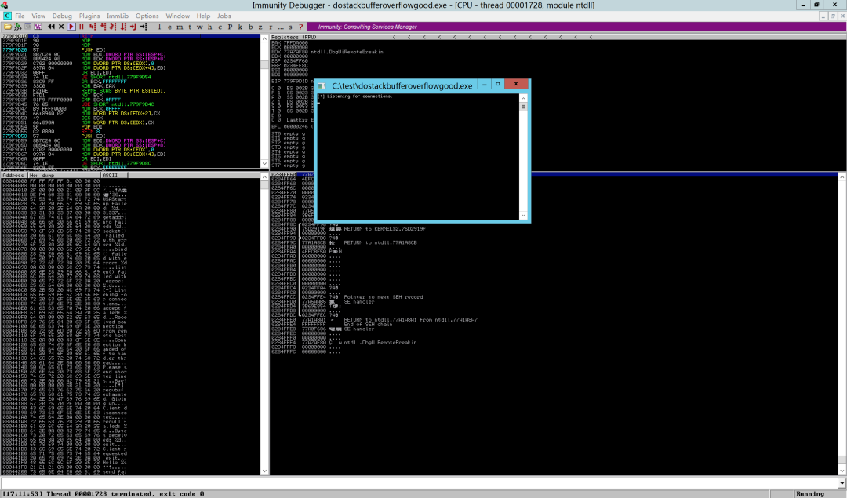847x498 pixels.
Task: Open the Jobs menu
Action: (x=224, y=16)
